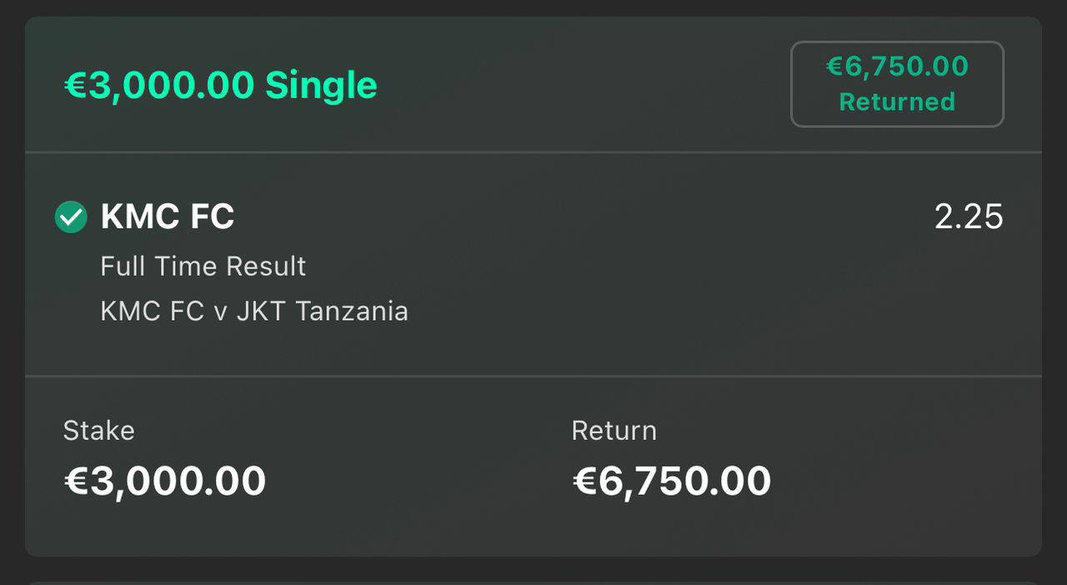Click JKT Tanzania in the fixture line

point(323,312)
